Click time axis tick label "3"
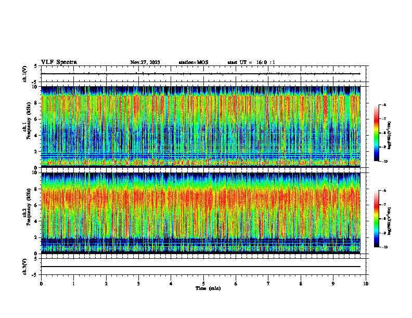This screenshot has width=412, height=318. [138, 284]
